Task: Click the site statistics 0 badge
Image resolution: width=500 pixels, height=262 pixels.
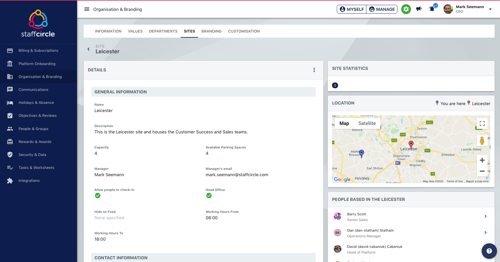Action: click(x=335, y=86)
